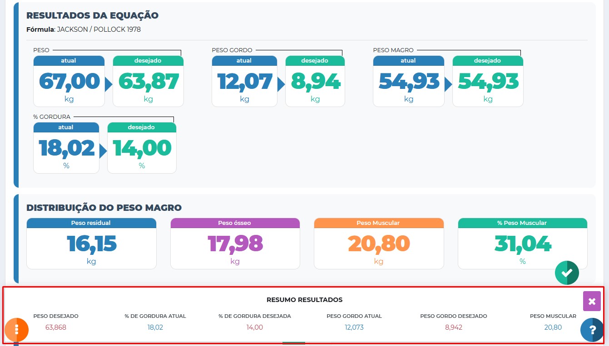Image resolution: width=609 pixels, height=346 pixels.
Task: Open help with the question mark button
Action: [592, 330]
